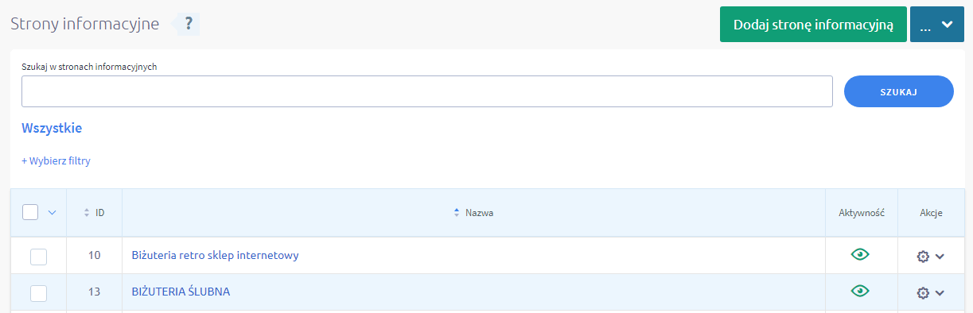Viewport: 973px width, 313px height.
Task: Open + Wybierz filtry link
Action: point(56,160)
